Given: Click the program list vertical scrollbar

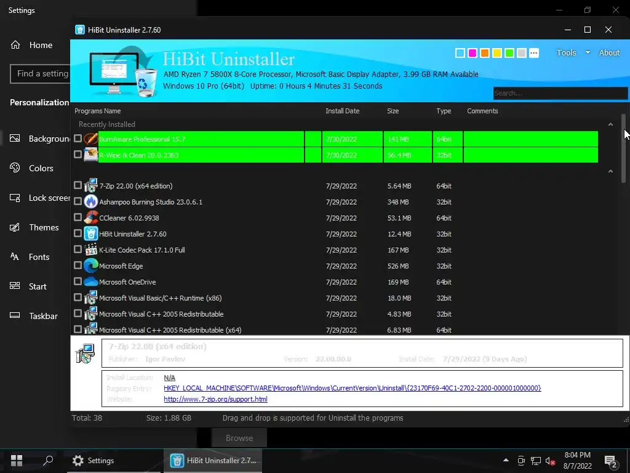Looking at the screenshot, I should (624, 148).
